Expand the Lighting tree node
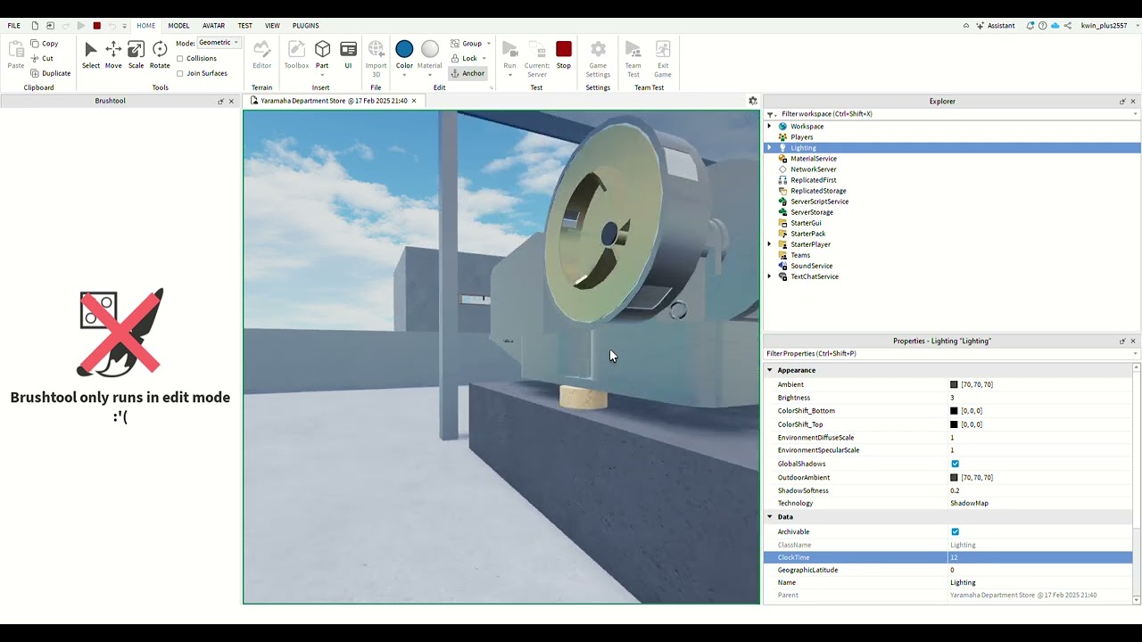 coord(769,148)
